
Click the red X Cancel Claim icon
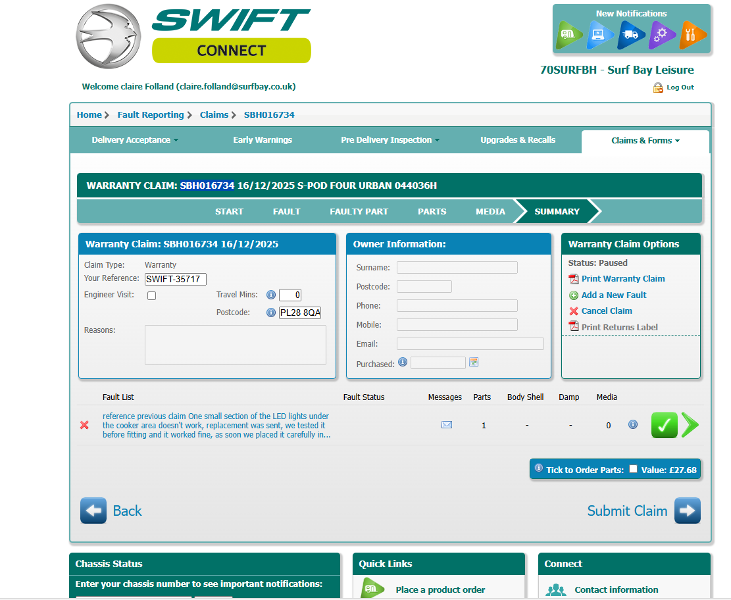[574, 311]
